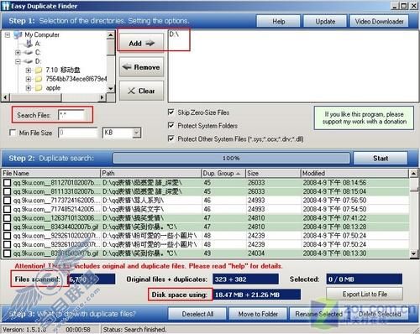Viewport: 420px width, 334px height.
Task: Click the 100% duplicate search progress bar
Action: coord(232,159)
